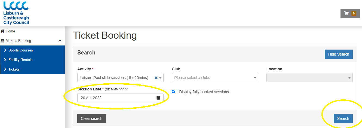Click the Make a Booking book icon
This screenshot has height=128, width=362.
point(3,41)
